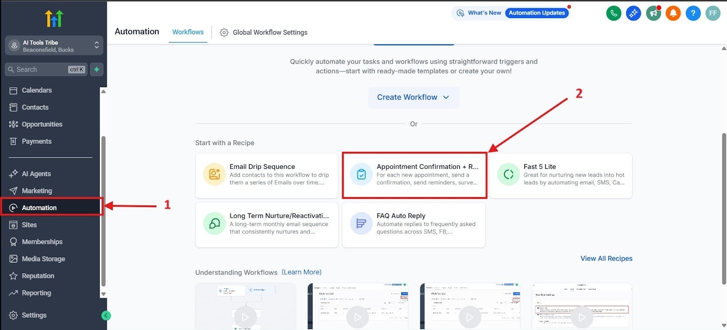Open the help question mark icon
Viewport: 727px width, 330px height.
pyautogui.click(x=693, y=13)
